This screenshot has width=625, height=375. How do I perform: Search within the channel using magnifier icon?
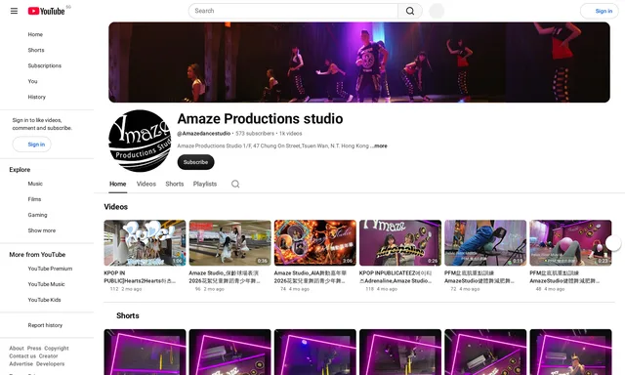235,184
